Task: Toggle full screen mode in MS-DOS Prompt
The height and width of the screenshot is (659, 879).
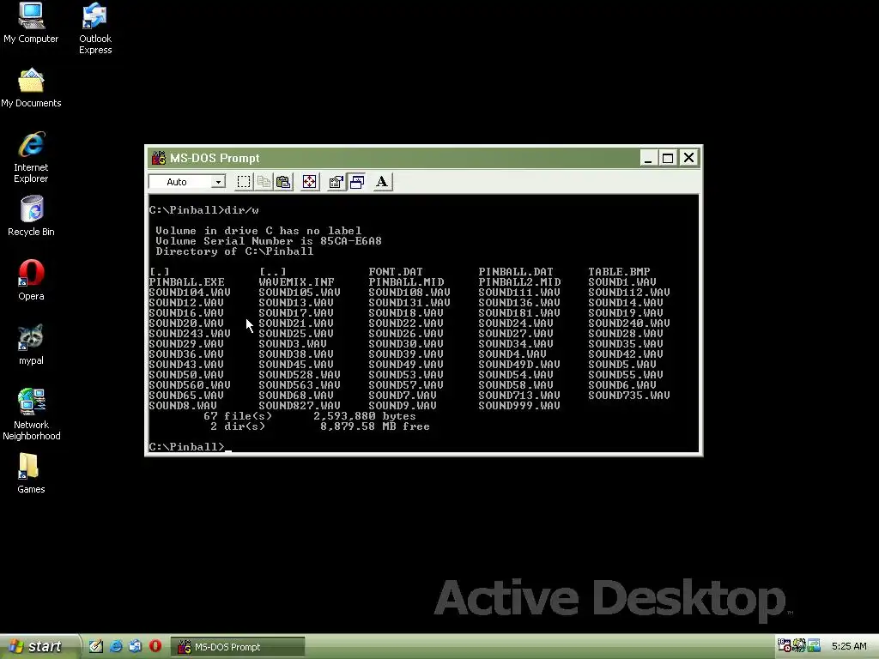Action: click(309, 182)
